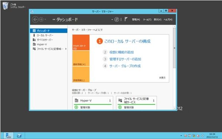The height and width of the screenshot is (139, 222).
Task: Launch PowerShell from the taskbar
Action: [x=19, y=135]
